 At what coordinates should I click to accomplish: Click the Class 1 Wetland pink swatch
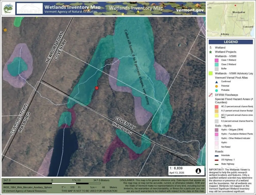(217, 60)
